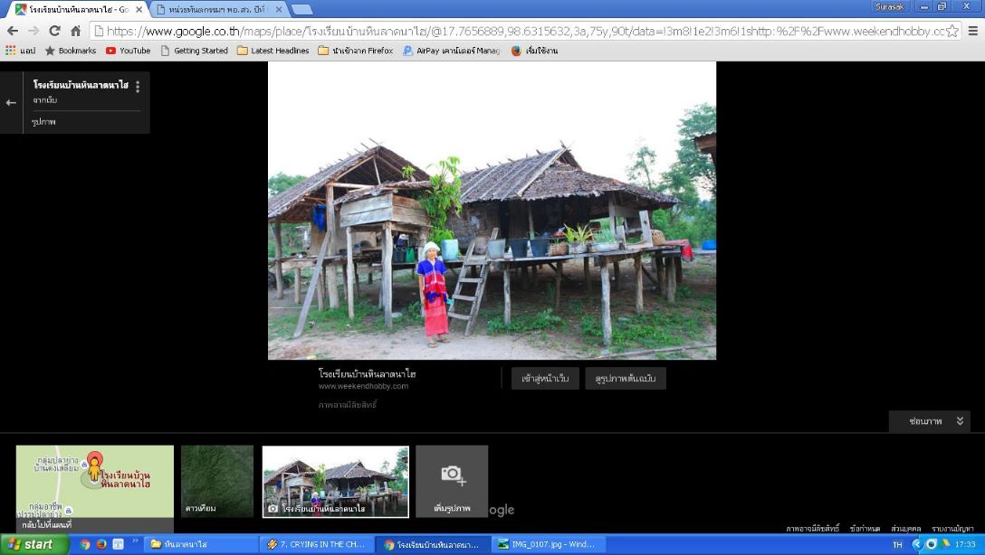Reload the page with the refresh icon
Image resolution: width=985 pixels, height=555 pixels.
pos(54,31)
